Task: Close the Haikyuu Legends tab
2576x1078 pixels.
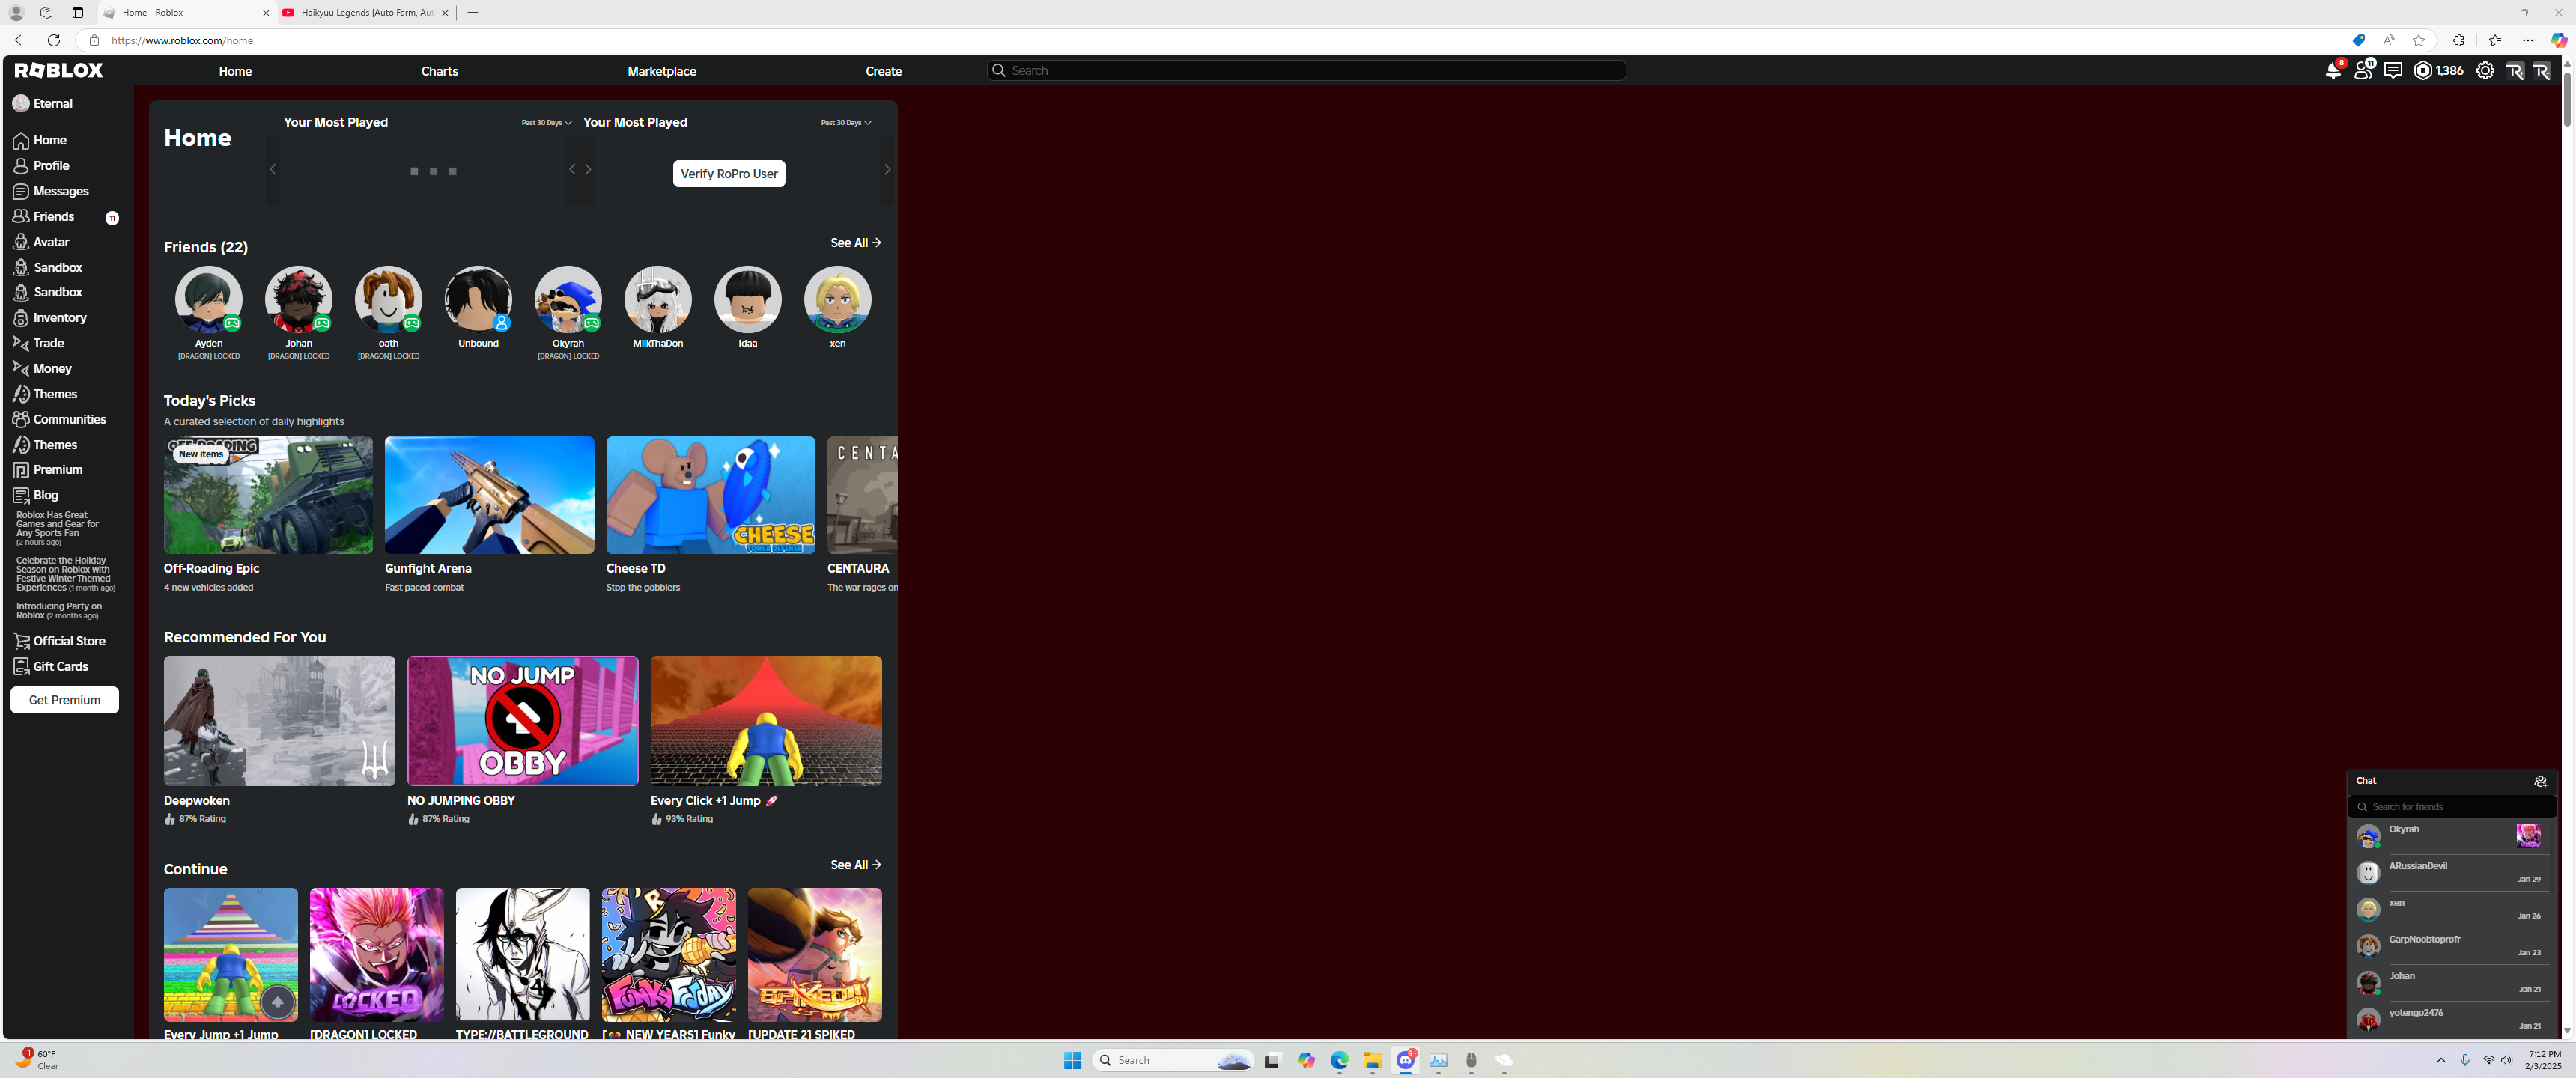Action: (x=445, y=13)
